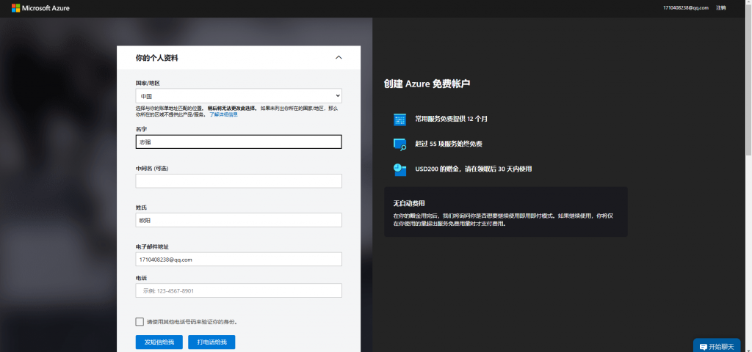Tick the checkbox to verify with another phone number
752x352 pixels.
[140, 322]
